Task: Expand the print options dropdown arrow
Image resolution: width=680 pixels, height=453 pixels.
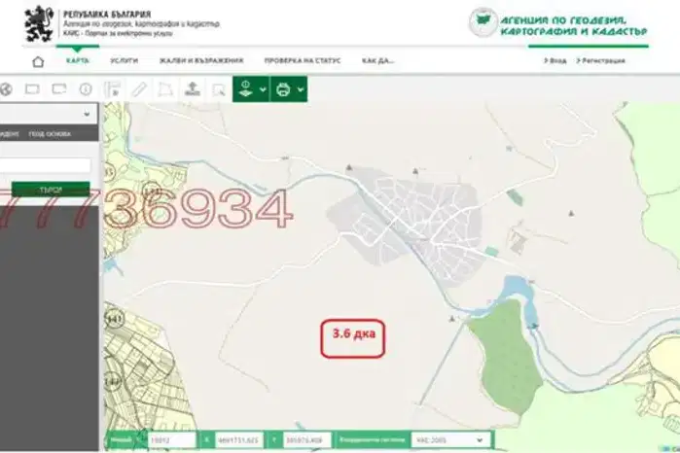Action: click(301, 89)
